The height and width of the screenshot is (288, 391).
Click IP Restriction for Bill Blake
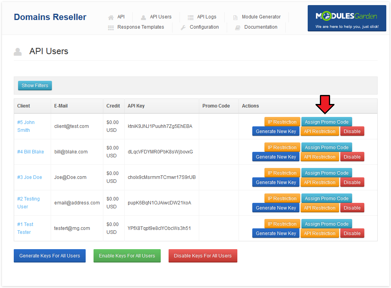pos(282,148)
